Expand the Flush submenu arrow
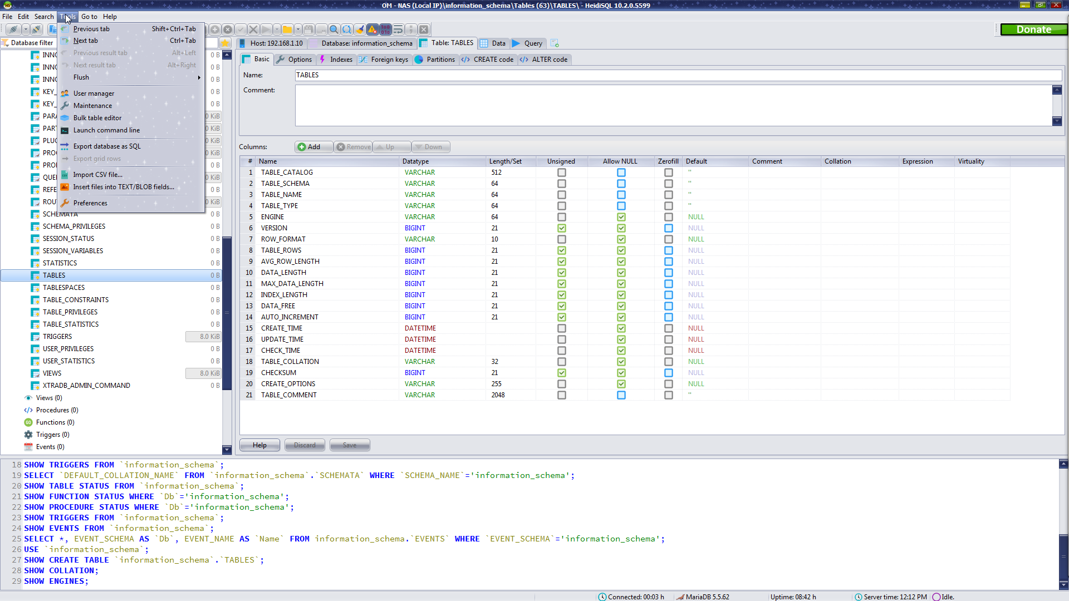Screen dimensions: 1069x601 click(199, 77)
